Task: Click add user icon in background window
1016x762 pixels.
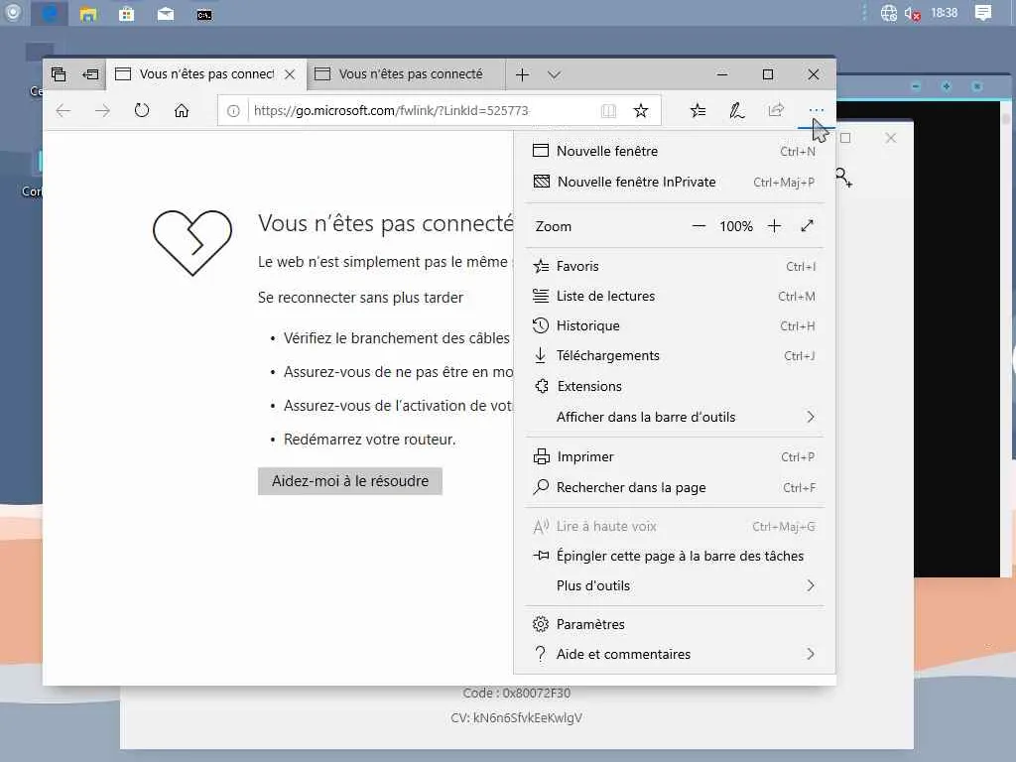Action: pyautogui.click(x=843, y=178)
